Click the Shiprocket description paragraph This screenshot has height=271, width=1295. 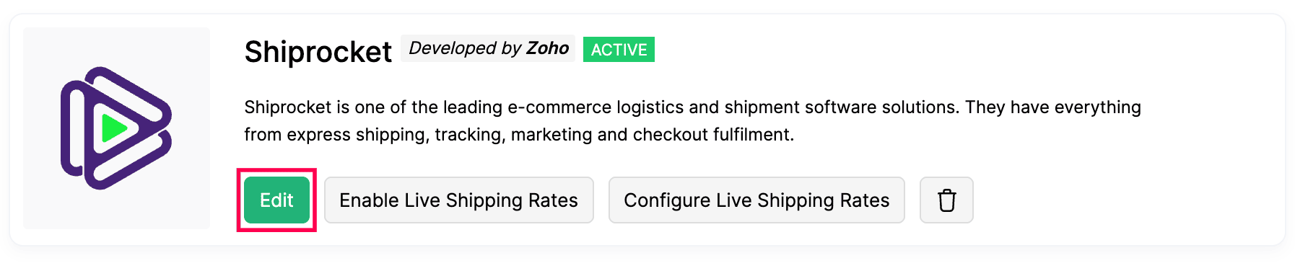(x=692, y=120)
